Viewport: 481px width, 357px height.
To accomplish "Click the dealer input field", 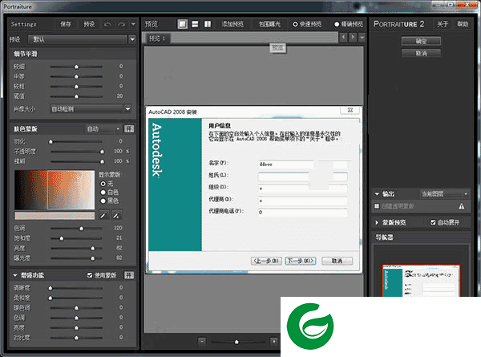I will tap(303, 201).
